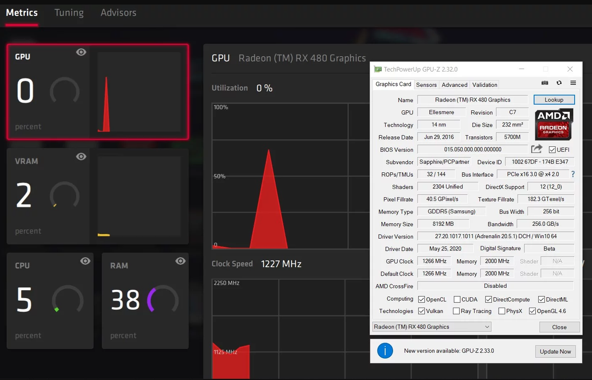Image resolution: width=592 pixels, height=380 pixels.
Task: Toggle the DirectCompute checkbox
Action: click(x=488, y=299)
